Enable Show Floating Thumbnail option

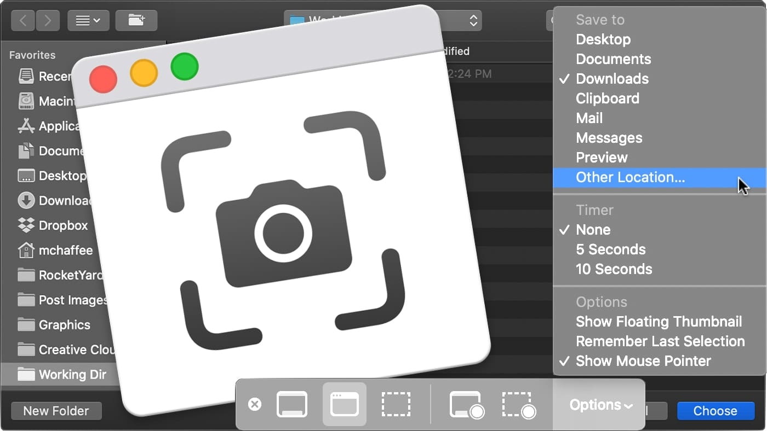tap(659, 322)
